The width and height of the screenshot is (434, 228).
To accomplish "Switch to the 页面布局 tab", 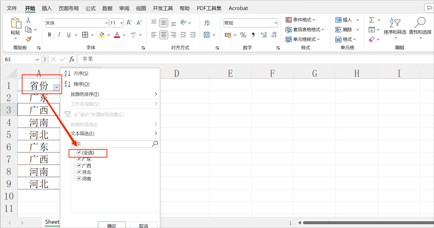I will coord(68,8).
